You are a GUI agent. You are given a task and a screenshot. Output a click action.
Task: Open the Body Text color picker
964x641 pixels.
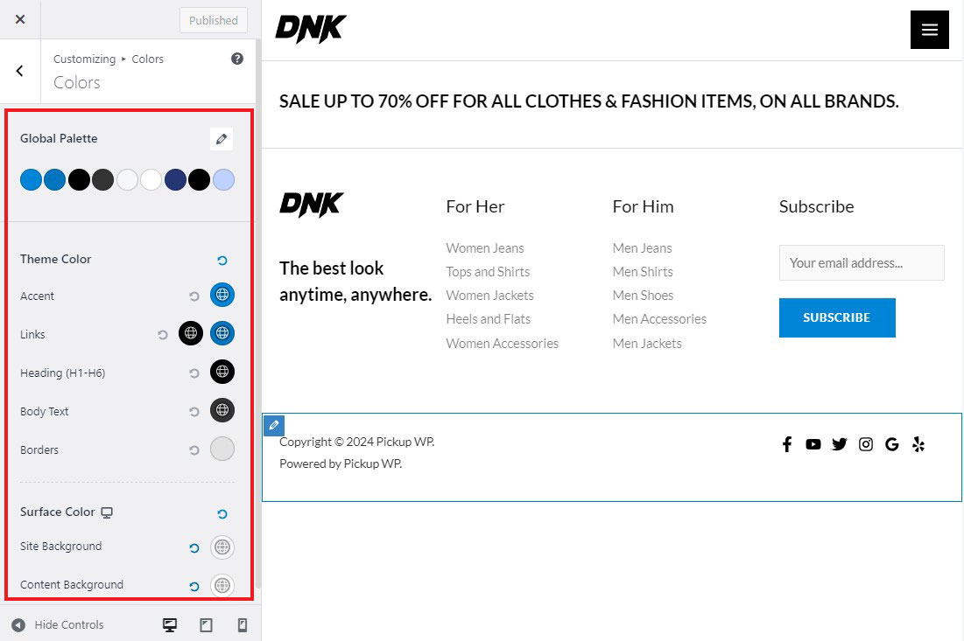point(222,410)
